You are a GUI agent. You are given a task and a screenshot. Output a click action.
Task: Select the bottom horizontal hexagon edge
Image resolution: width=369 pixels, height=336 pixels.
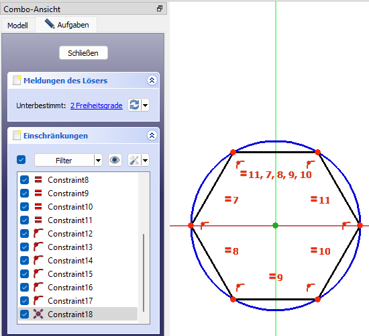pyautogui.click(x=275, y=299)
